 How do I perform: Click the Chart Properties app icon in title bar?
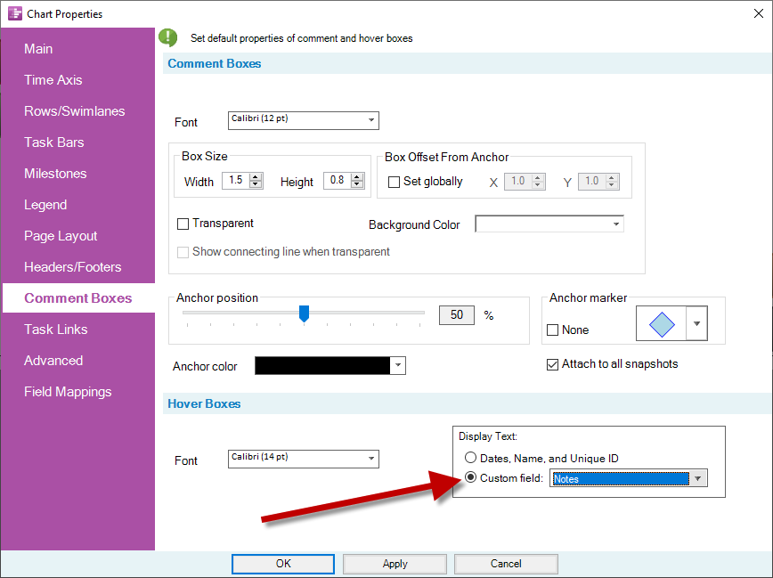tap(15, 13)
